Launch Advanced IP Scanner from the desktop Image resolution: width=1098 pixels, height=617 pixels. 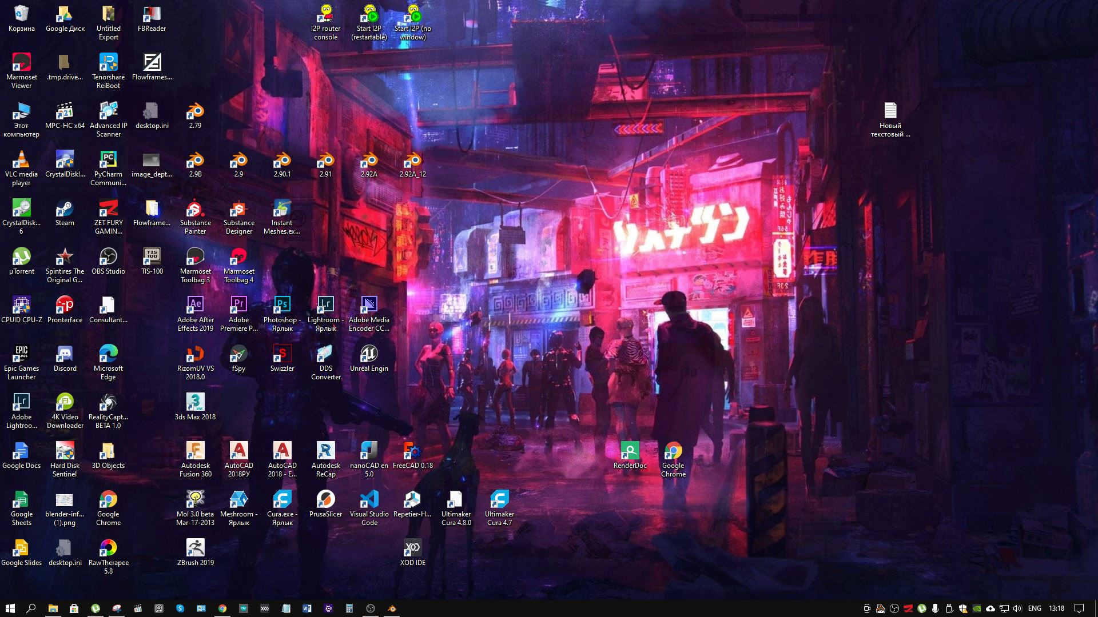tap(108, 119)
